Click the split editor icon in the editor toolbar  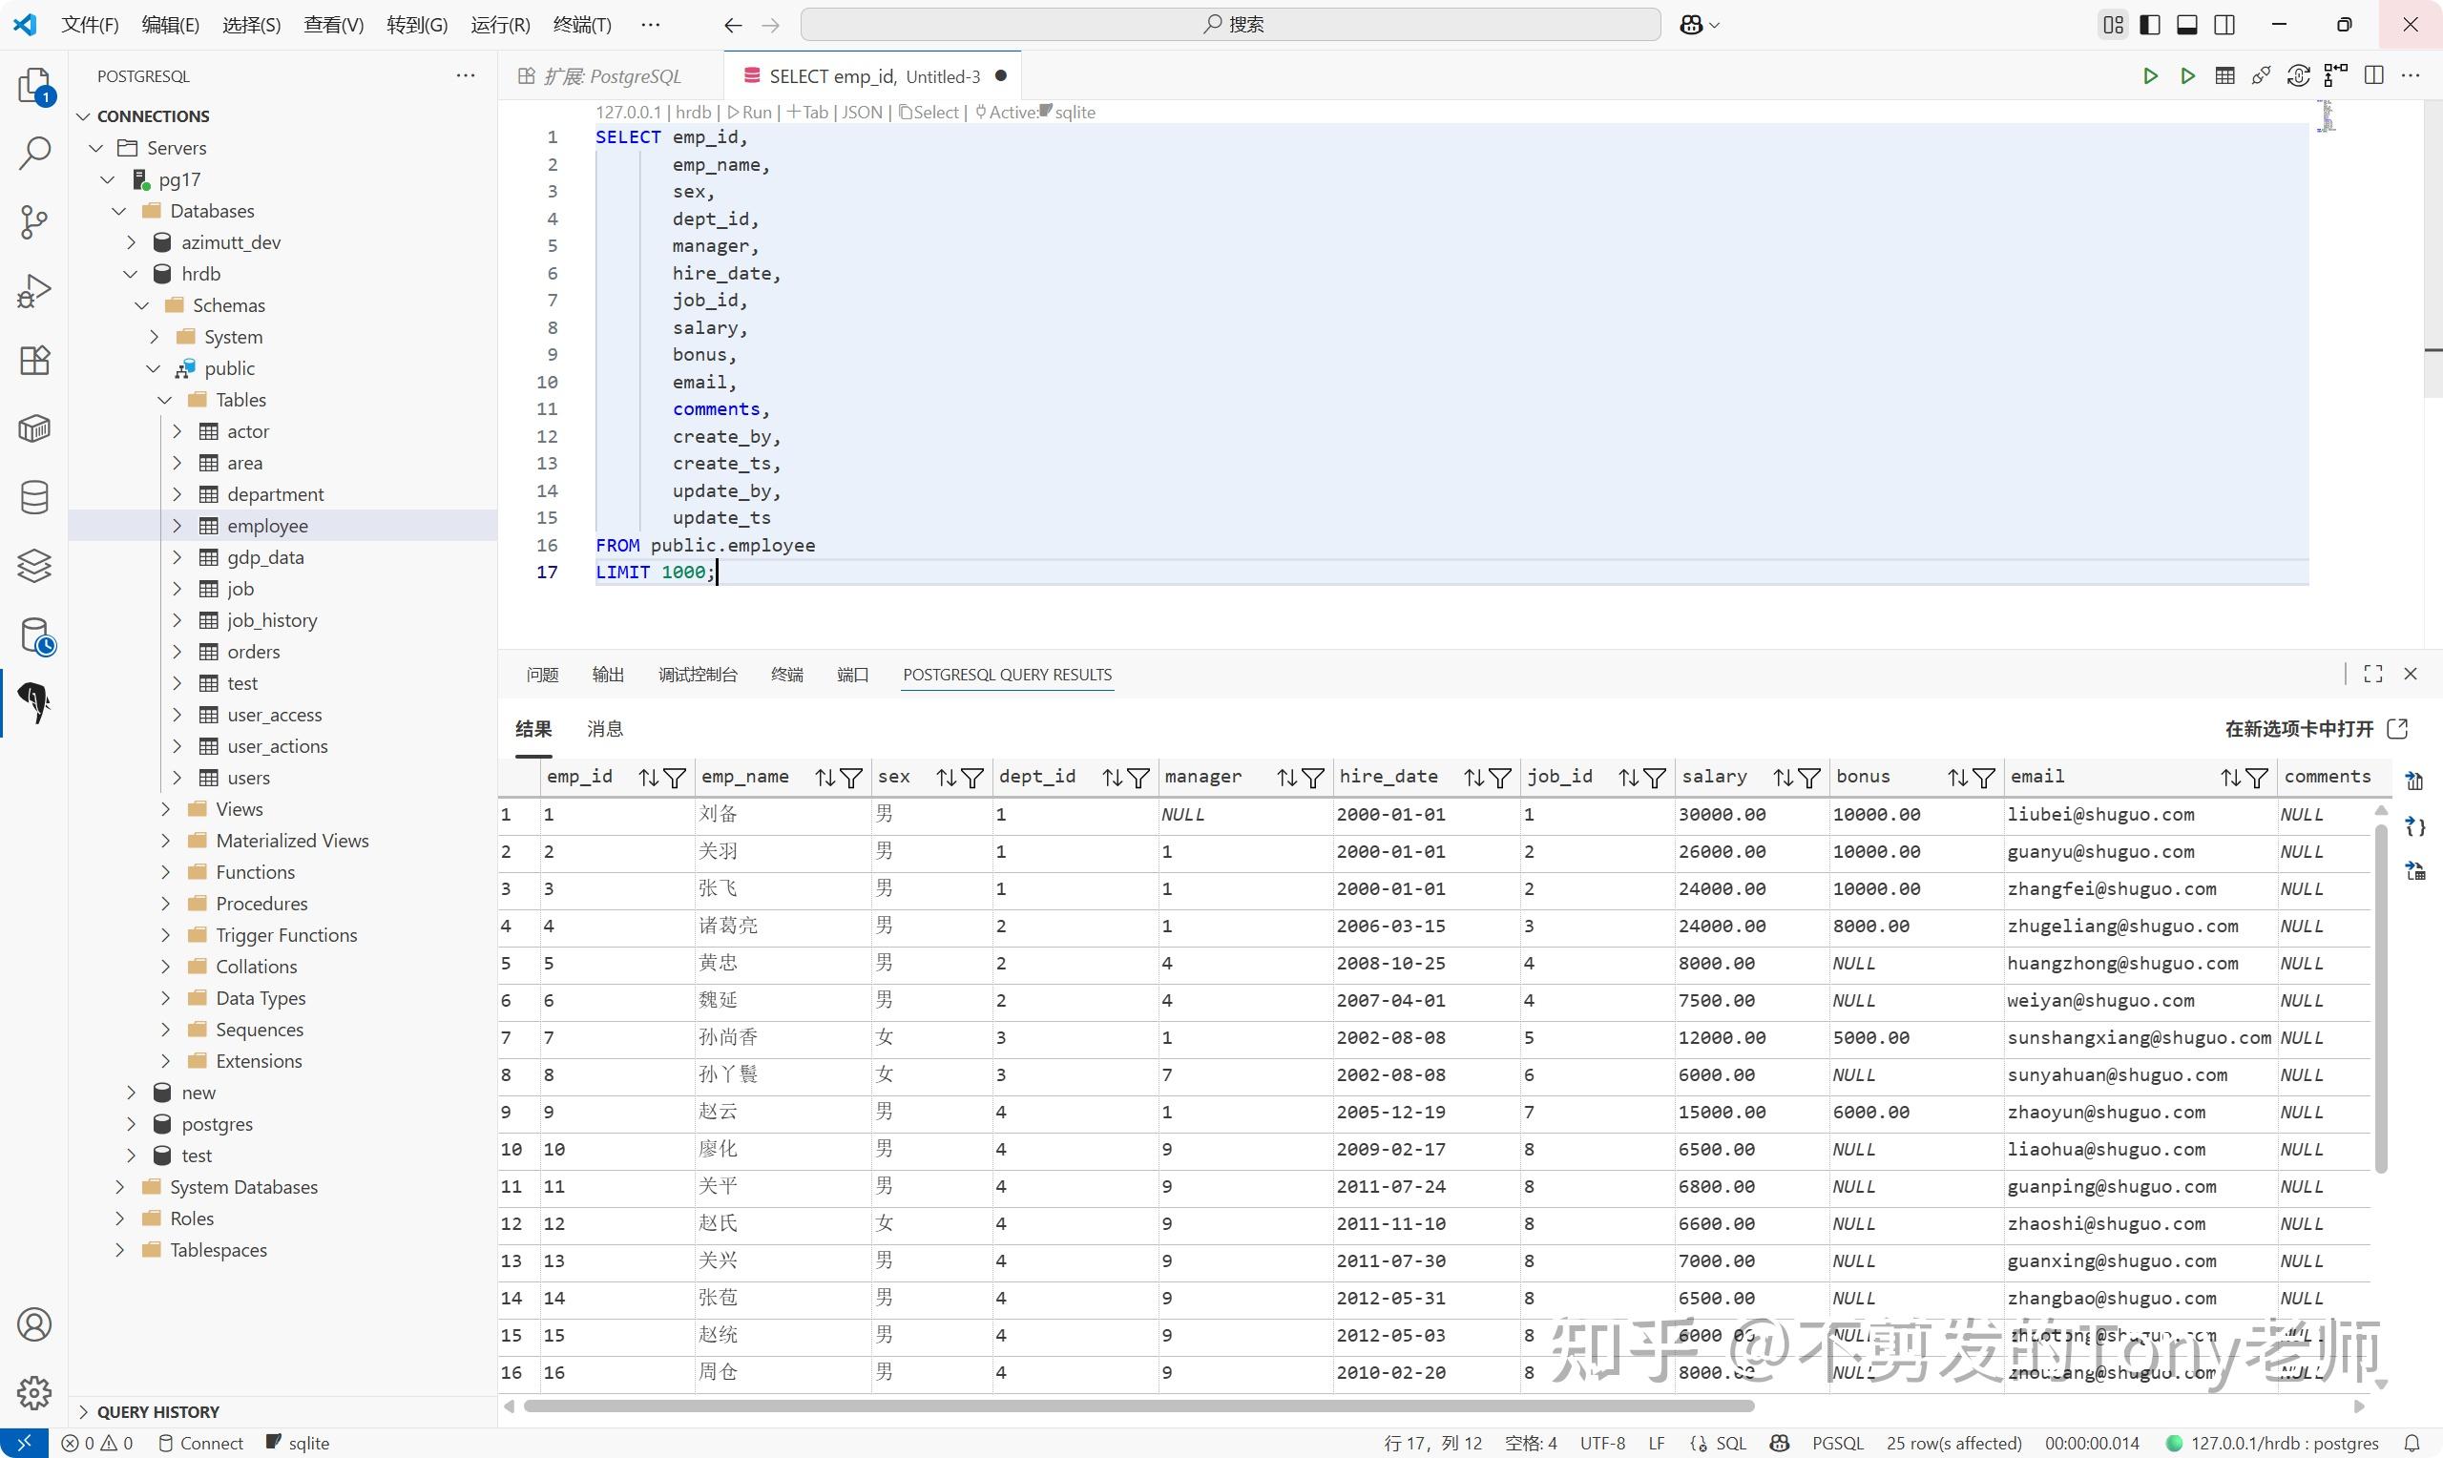point(2374,75)
